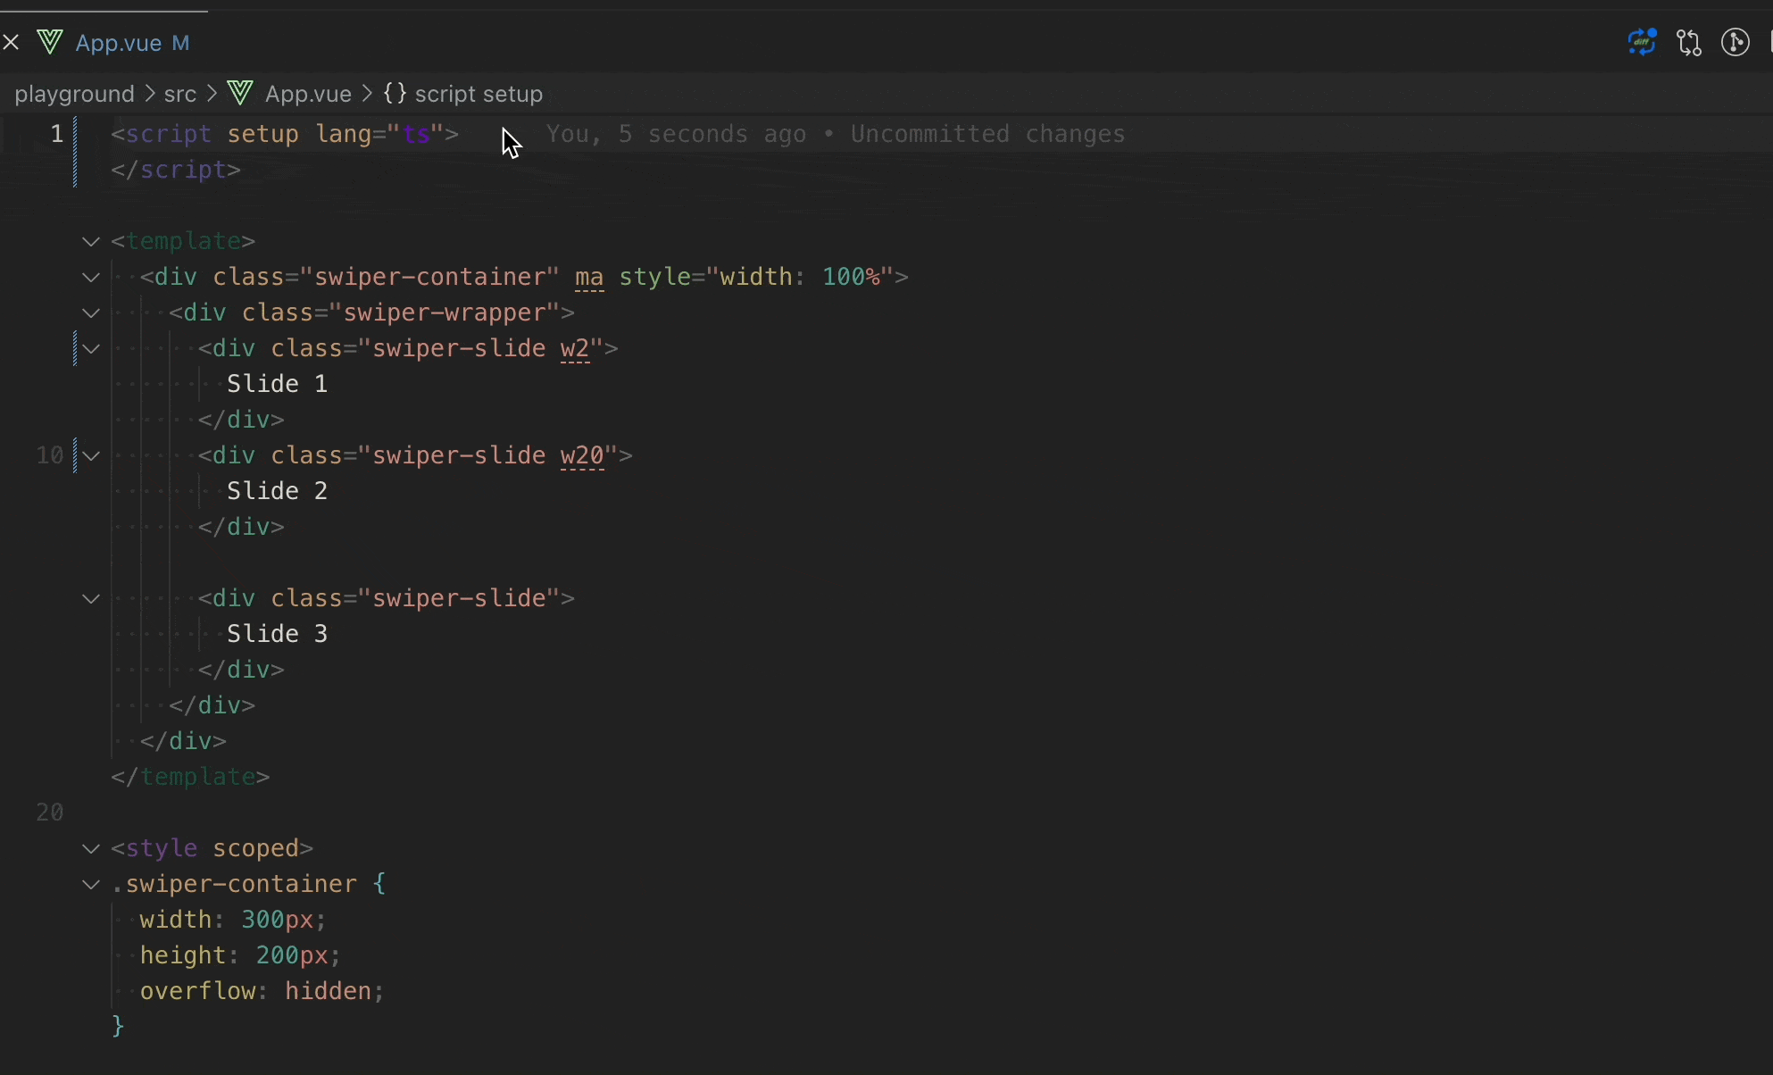Click the Vue logo on App.vue tab
The height and width of the screenshot is (1075, 1773).
50,42
